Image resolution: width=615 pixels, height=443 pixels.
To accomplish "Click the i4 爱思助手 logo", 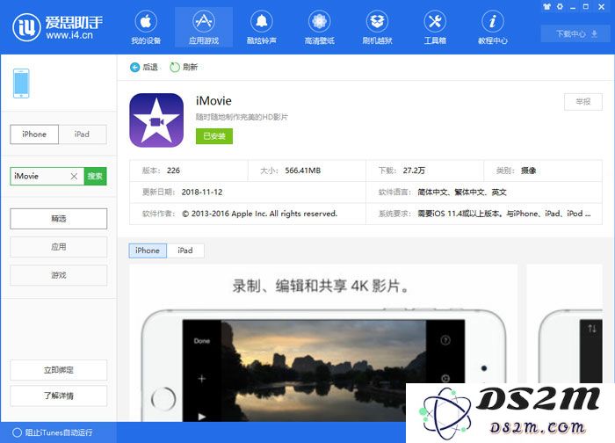I will (57, 26).
